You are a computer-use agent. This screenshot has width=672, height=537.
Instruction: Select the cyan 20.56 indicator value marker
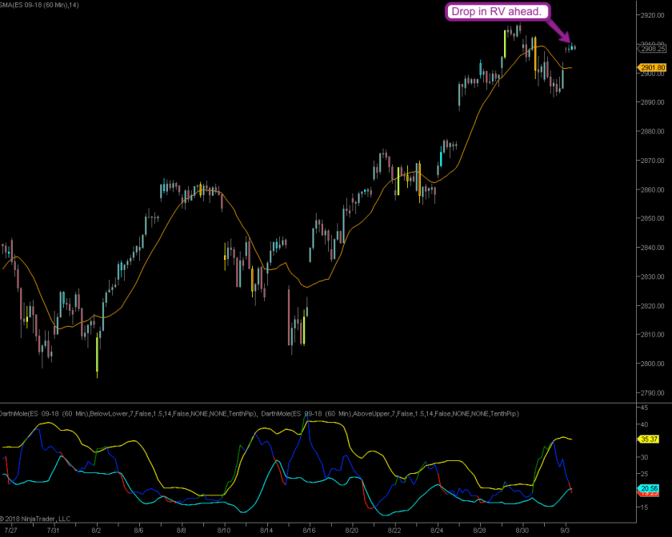tap(649, 488)
